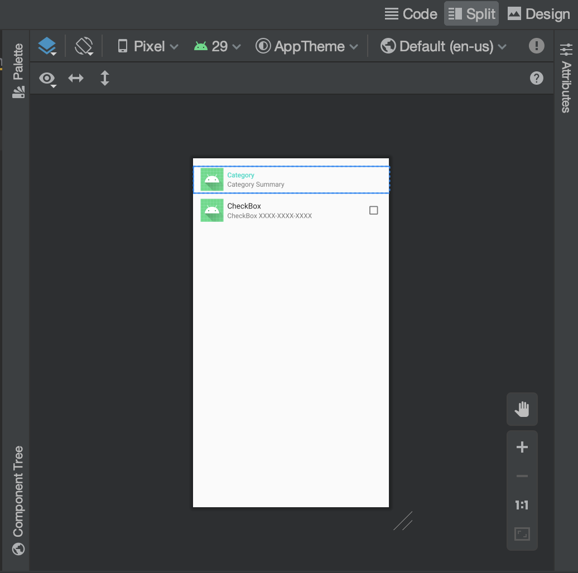Open the view options eye menu

pyautogui.click(x=47, y=78)
